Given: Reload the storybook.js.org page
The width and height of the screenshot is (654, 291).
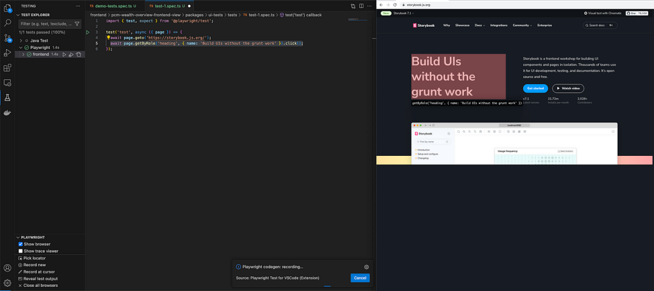Looking at the screenshot, I should point(395,5).
